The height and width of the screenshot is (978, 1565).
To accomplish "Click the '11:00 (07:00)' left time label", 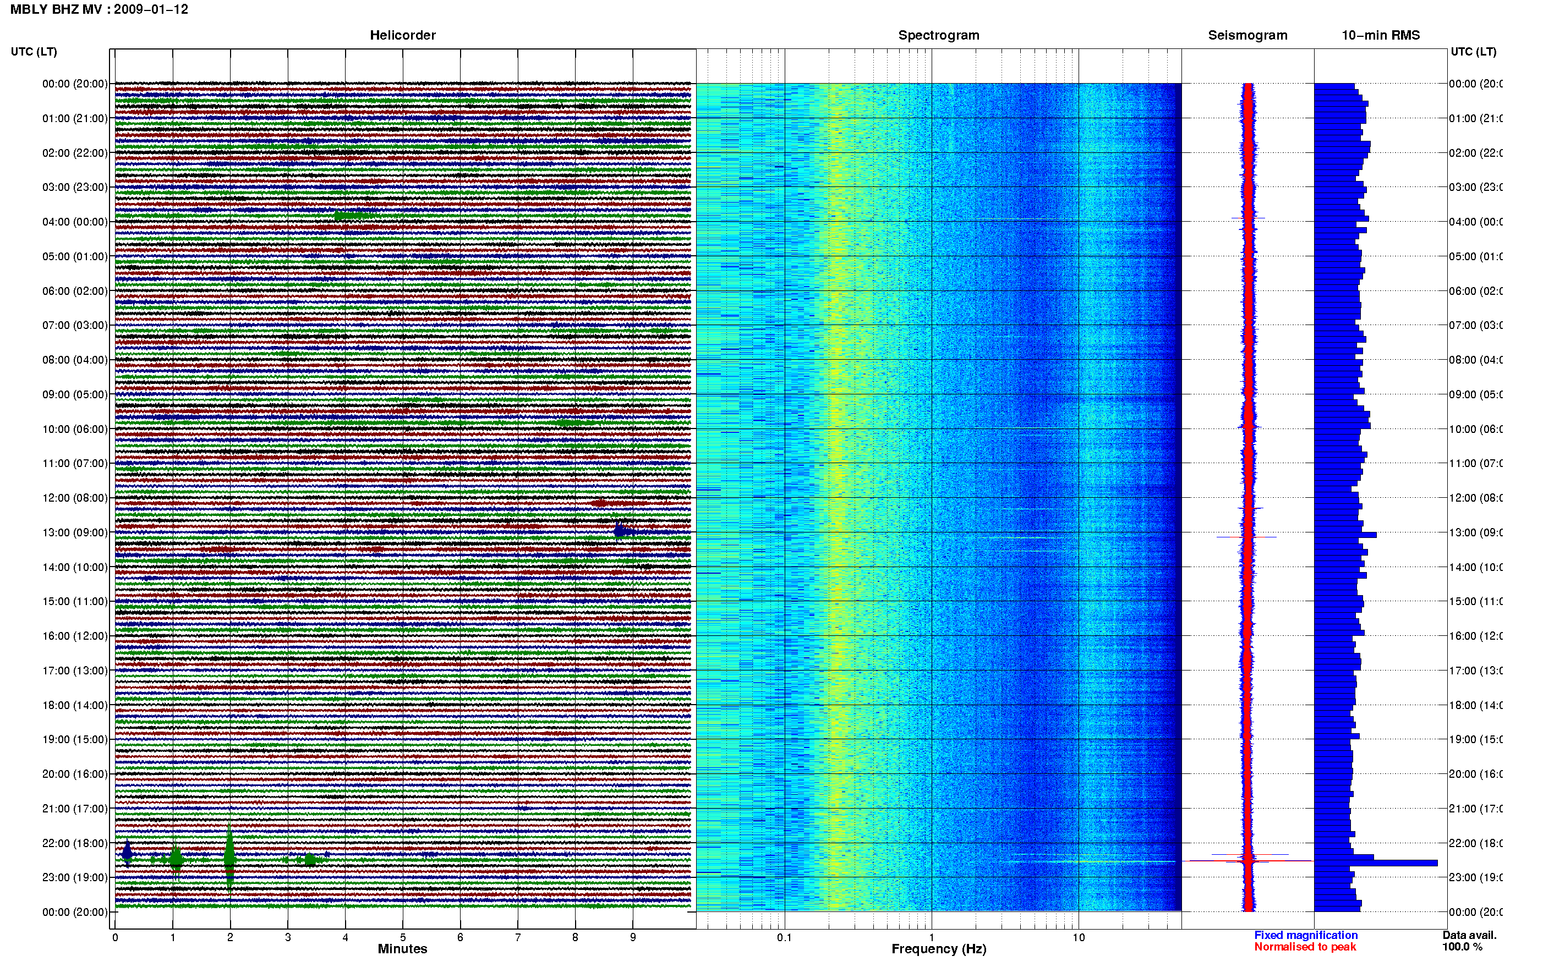I will click(x=75, y=463).
